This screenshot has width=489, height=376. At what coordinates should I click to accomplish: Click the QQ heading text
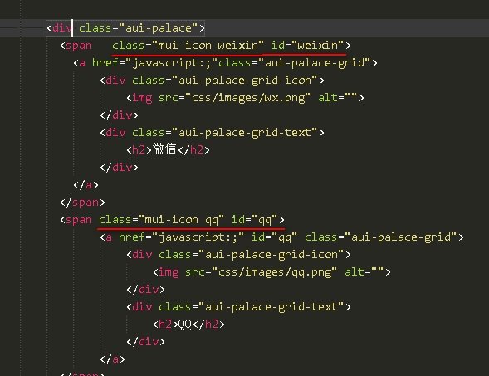pos(184,325)
